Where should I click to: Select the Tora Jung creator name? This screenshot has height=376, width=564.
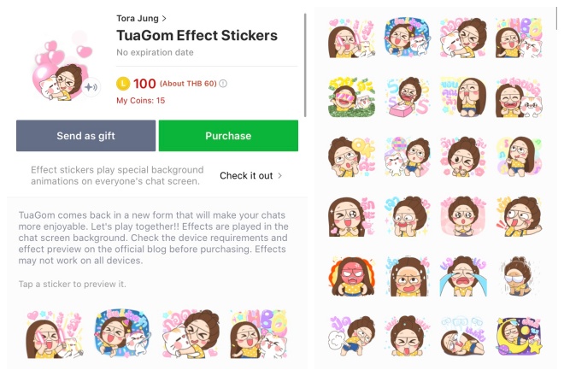138,18
